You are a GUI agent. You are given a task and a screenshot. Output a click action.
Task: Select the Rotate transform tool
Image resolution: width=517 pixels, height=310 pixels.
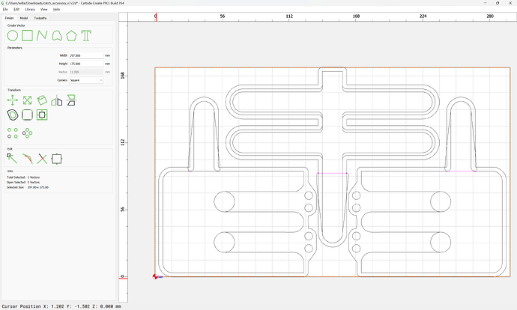pos(42,100)
